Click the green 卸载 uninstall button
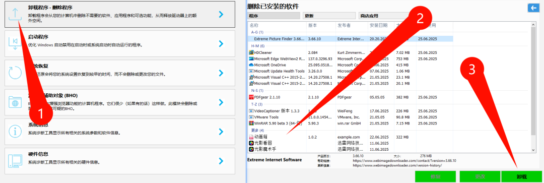This screenshot has height=183, width=544. coord(521,177)
